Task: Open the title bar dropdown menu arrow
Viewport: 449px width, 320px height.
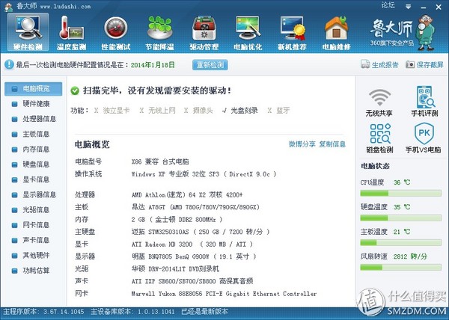Action: pyautogui.click(x=408, y=7)
